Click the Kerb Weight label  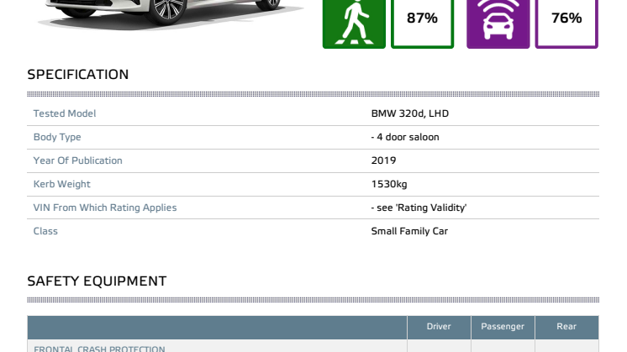pos(61,184)
